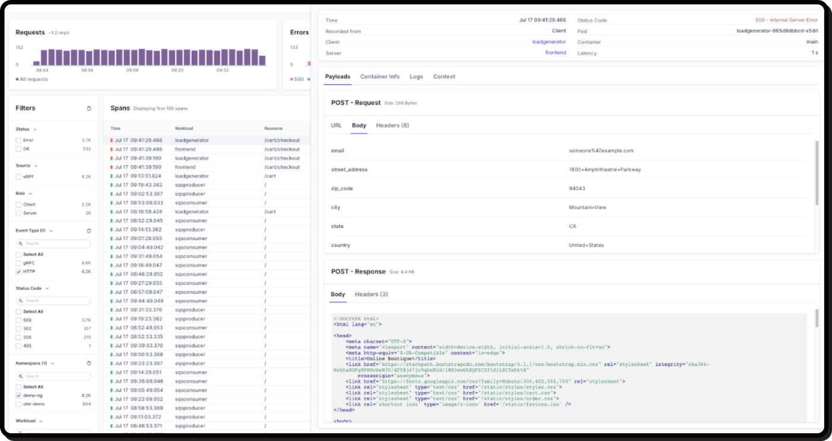The height and width of the screenshot is (441, 832).
Task: Select the request Body tab
Action: [359, 125]
